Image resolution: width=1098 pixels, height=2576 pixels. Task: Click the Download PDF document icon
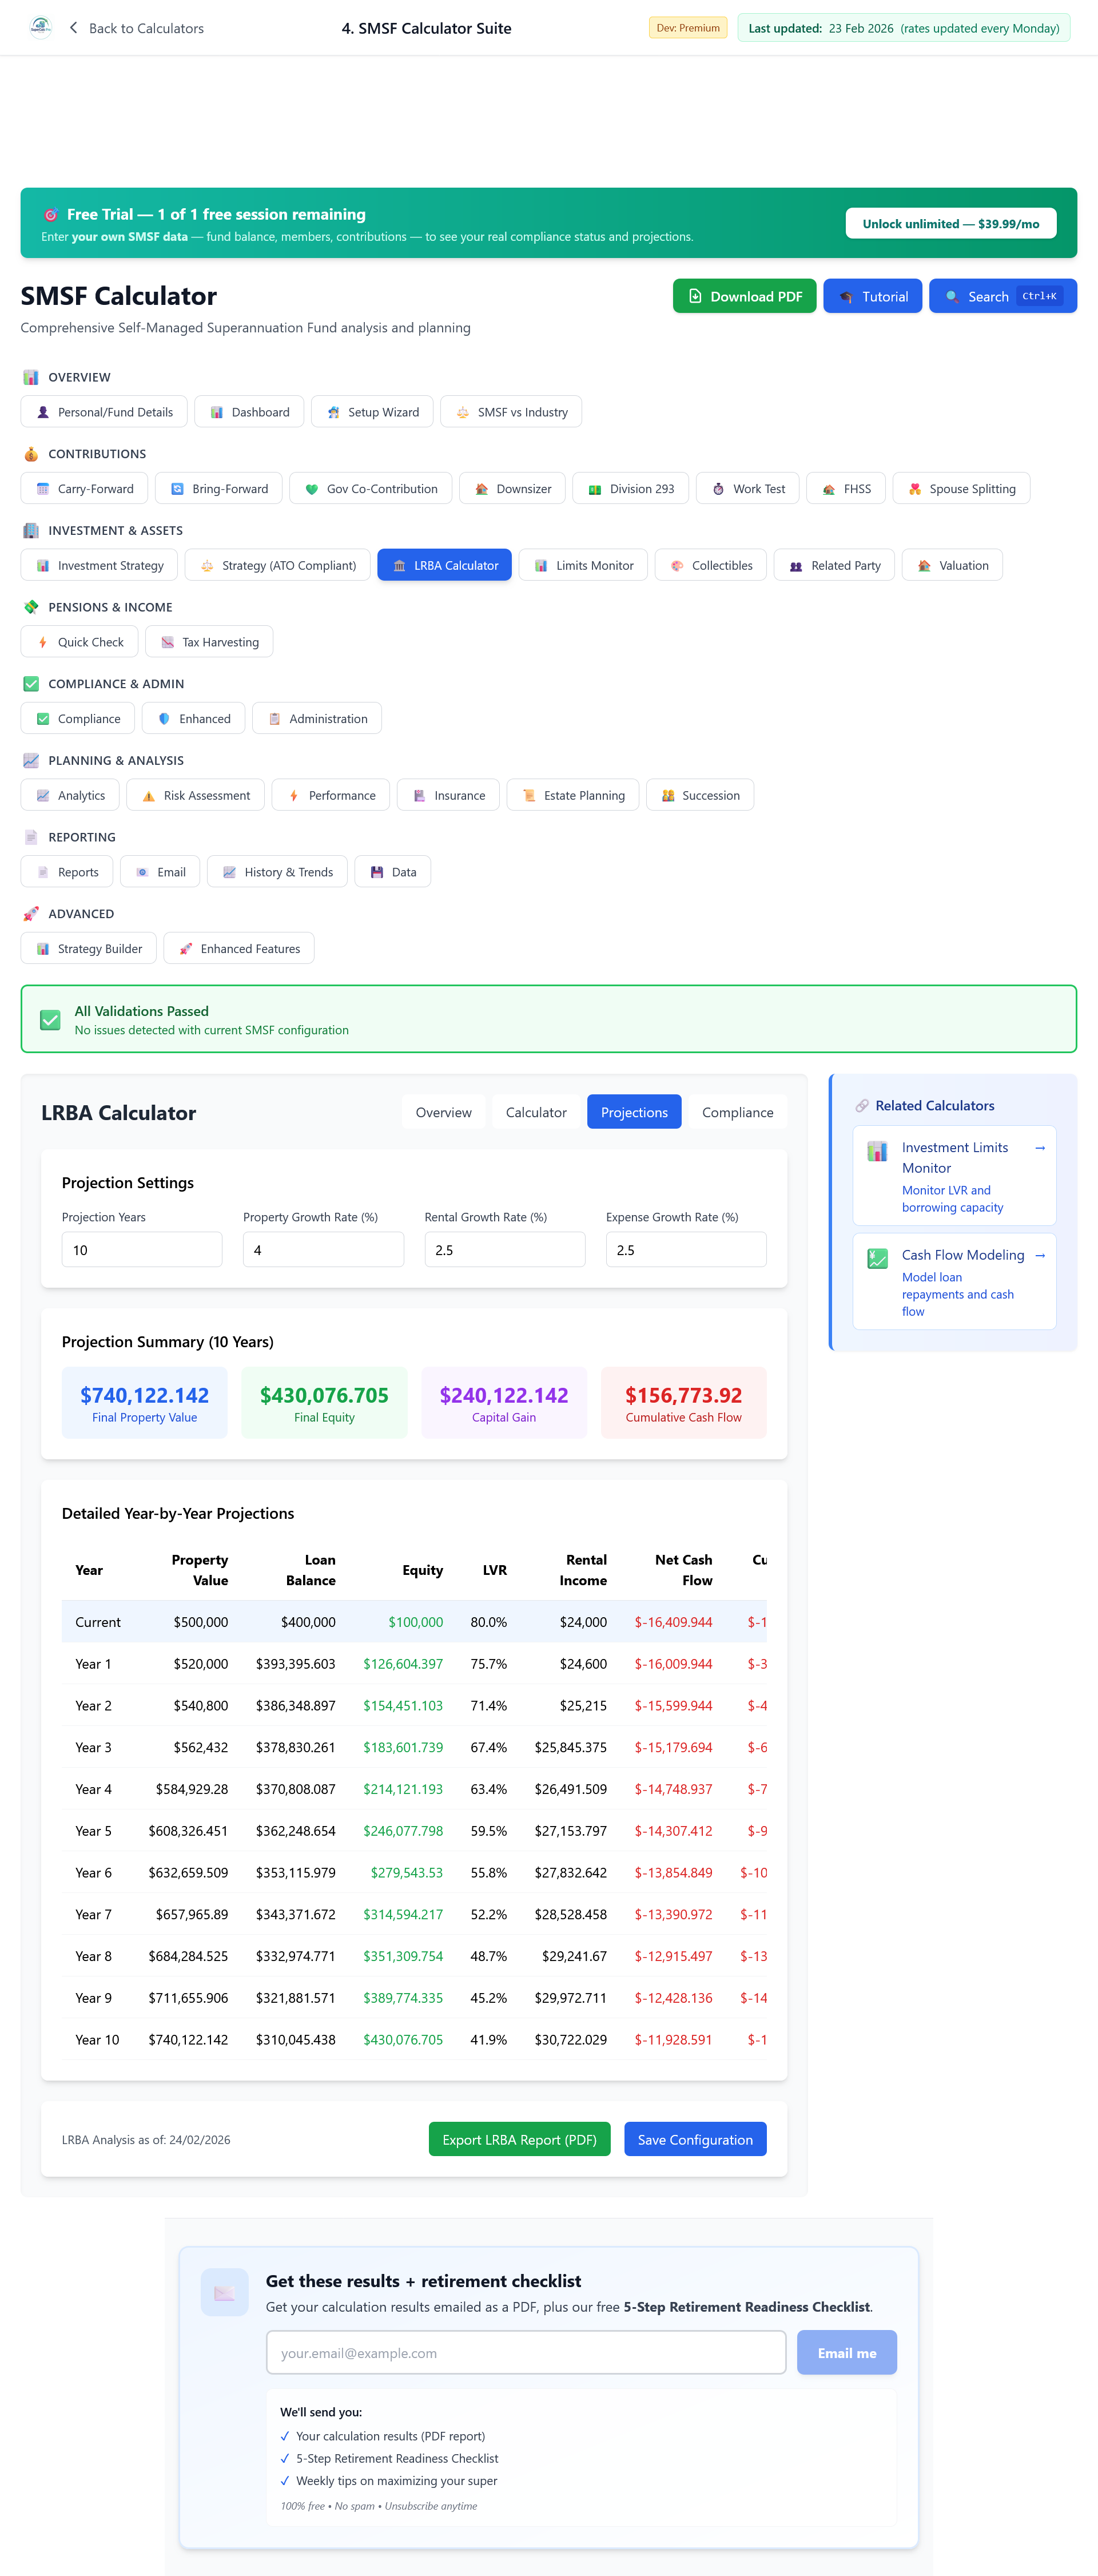click(x=695, y=296)
